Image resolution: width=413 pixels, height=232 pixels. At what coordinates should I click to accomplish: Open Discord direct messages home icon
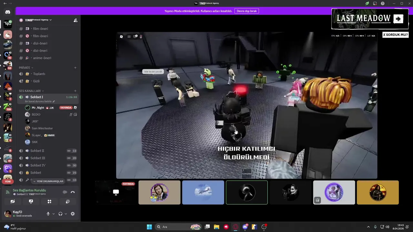(8, 12)
